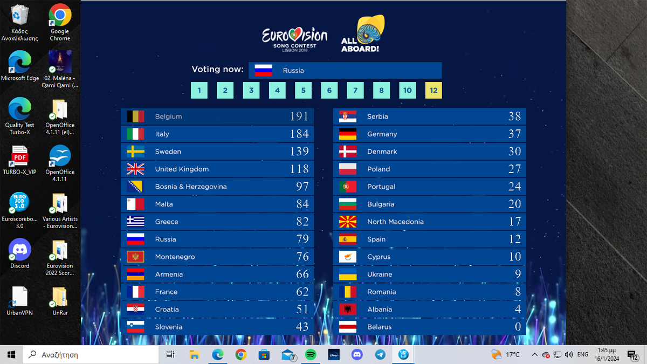The height and width of the screenshot is (364, 647).
Task: Award 5 points button
Action: coord(303,90)
